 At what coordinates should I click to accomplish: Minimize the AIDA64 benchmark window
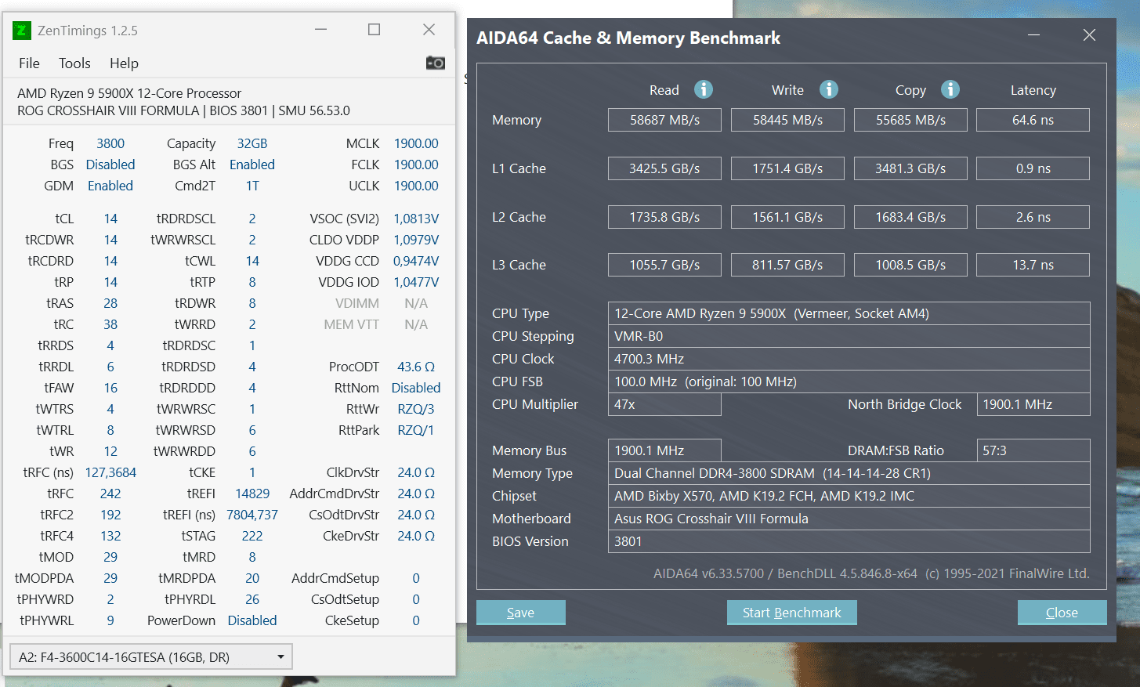1034,35
